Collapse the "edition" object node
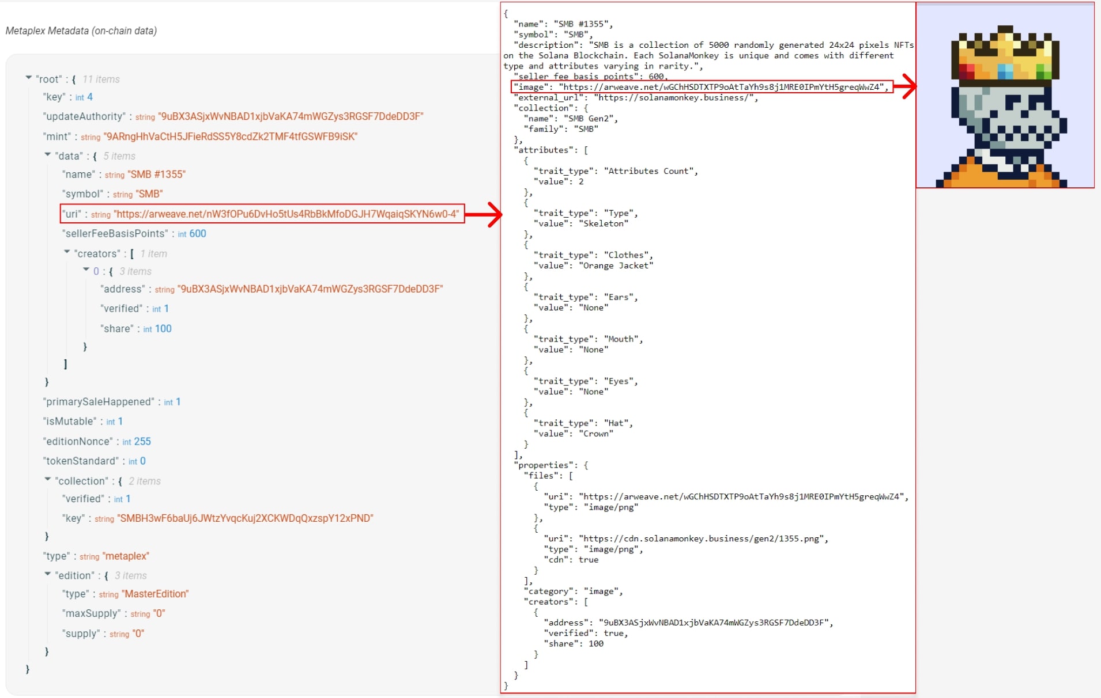Viewport: 1101px width, 698px height. point(48,574)
